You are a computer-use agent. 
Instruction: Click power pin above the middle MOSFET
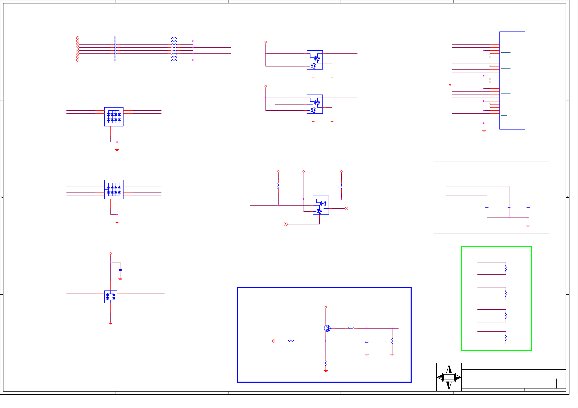point(266,86)
